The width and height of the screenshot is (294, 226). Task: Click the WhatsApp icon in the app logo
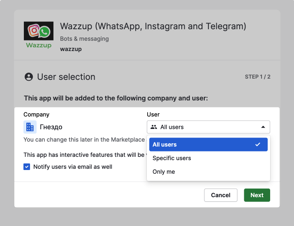[44, 31]
